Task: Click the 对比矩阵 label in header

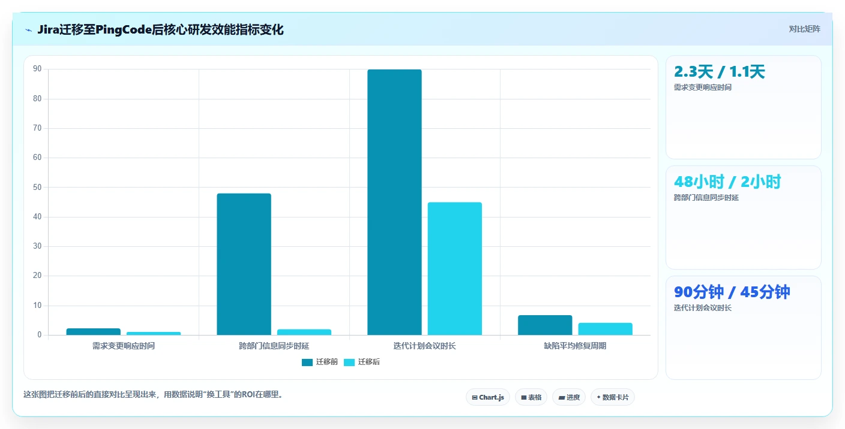Action: tap(804, 29)
